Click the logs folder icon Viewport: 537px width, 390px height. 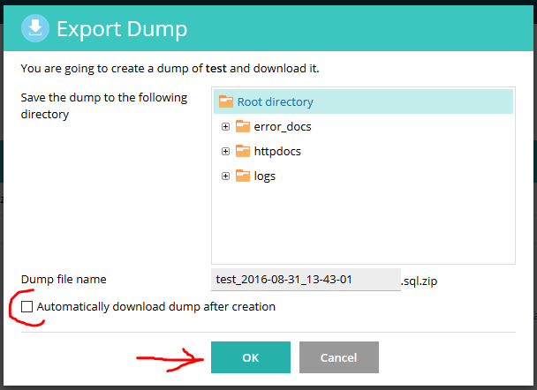pos(243,176)
